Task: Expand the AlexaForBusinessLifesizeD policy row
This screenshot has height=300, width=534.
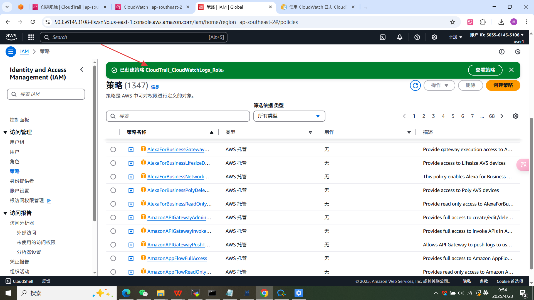Action: [x=131, y=163]
